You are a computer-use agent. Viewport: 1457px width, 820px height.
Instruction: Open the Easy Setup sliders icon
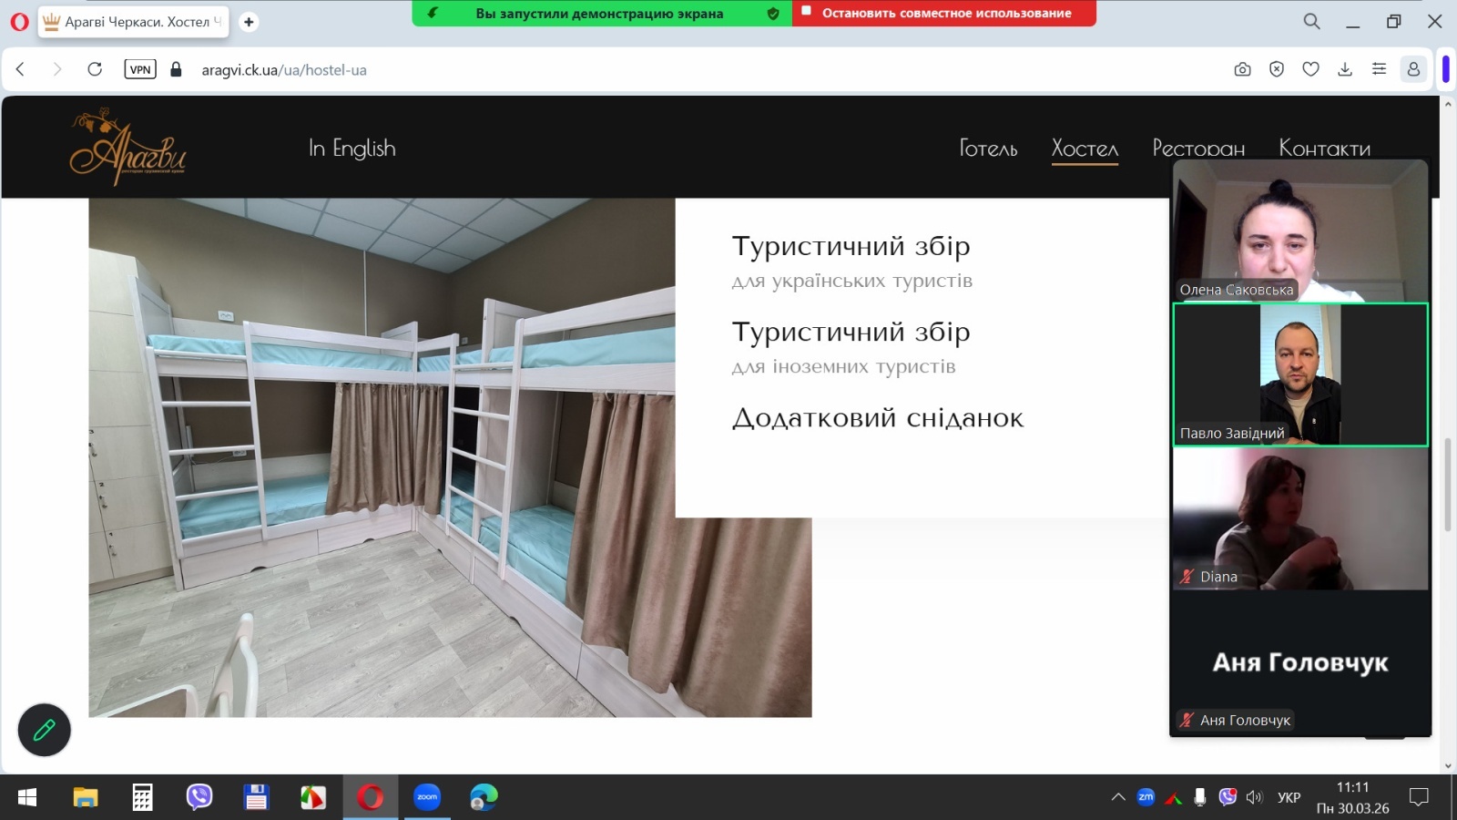[1379, 69]
